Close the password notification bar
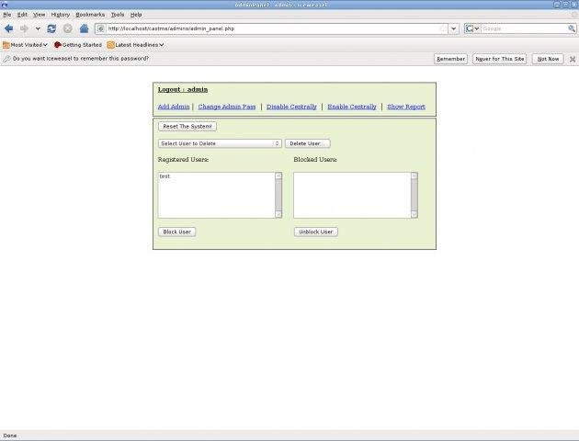The height and width of the screenshot is (441, 579). (x=573, y=59)
